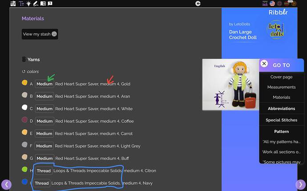Open the doll cover photo thumbnail

tap(231, 85)
